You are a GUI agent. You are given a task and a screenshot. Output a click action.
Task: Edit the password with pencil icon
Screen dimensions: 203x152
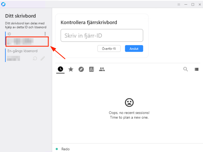pos(43,58)
